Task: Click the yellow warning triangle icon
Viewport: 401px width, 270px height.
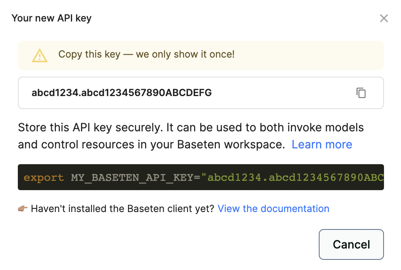Action: tap(40, 56)
